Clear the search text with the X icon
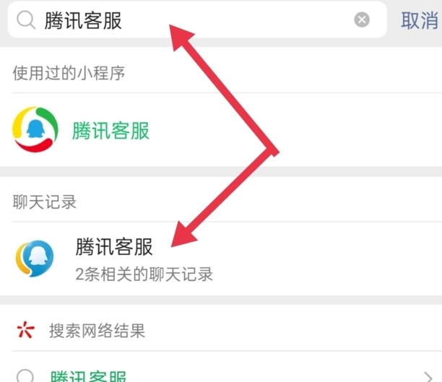Image resolution: width=442 pixels, height=382 pixels. coord(362,20)
